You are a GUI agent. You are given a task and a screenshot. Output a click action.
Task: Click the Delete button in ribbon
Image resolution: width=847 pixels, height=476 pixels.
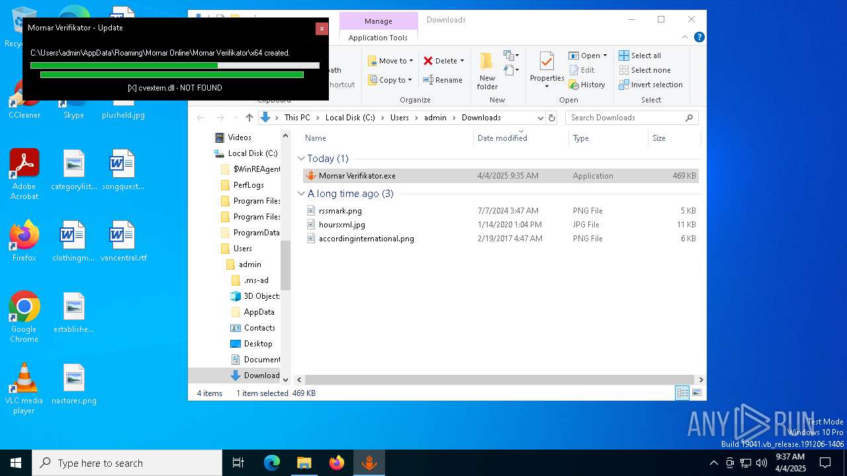click(x=443, y=61)
